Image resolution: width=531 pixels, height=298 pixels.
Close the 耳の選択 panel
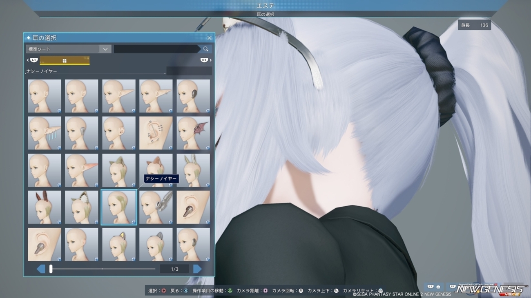click(210, 38)
